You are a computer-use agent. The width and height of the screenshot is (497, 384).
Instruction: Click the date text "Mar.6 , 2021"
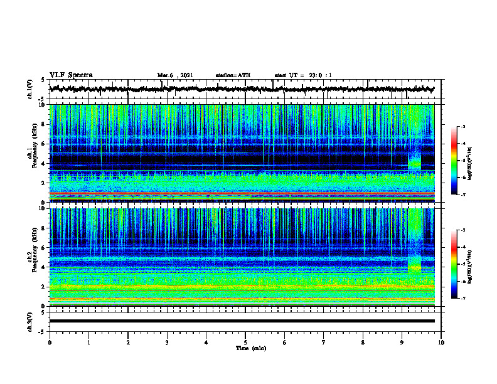175,75
